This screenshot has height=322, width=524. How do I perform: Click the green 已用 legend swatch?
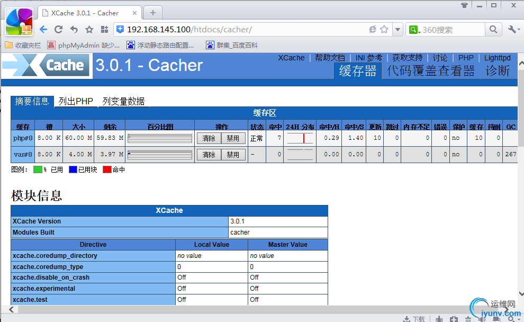pyautogui.click(x=38, y=169)
